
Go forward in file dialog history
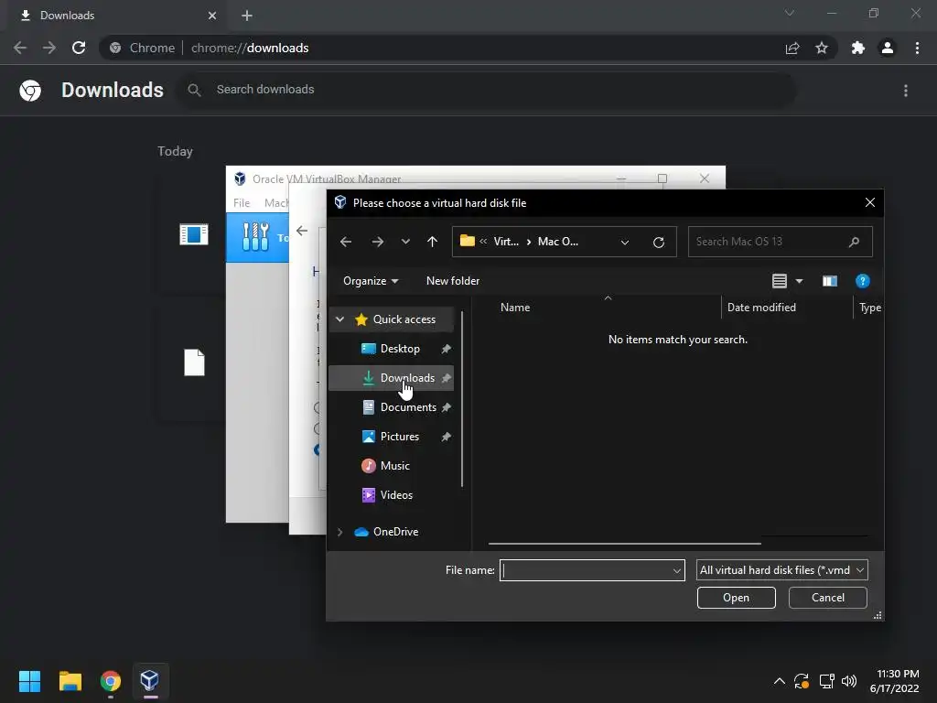(x=378, y=242)
